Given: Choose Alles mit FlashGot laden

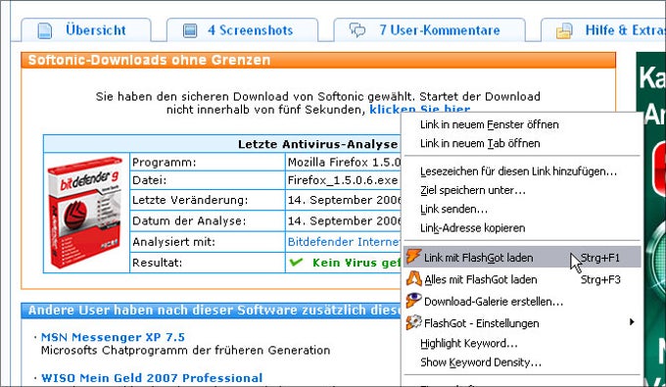Looking at the screenshot, I should tap(522, 279).
